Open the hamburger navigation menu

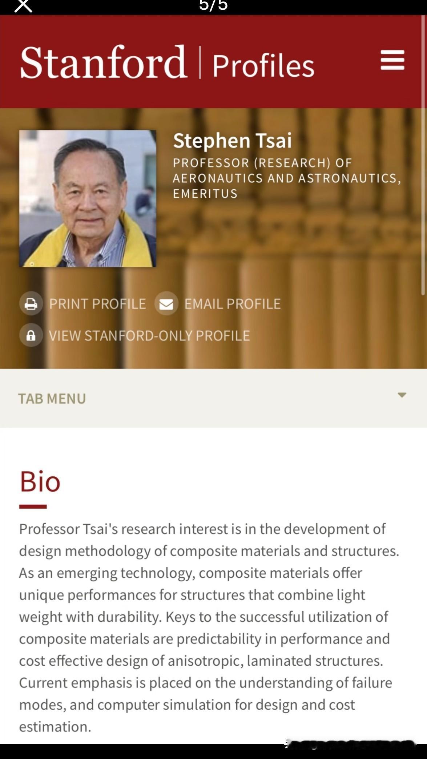[x=392, y=60]
